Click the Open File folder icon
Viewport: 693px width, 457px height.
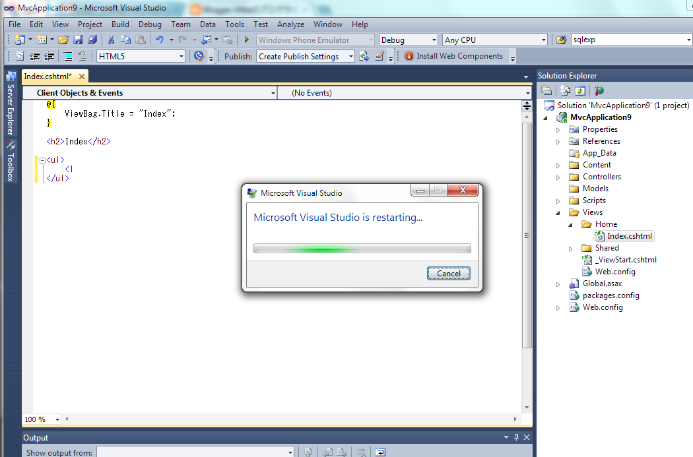pyautogui.click(x=63, y=40)
